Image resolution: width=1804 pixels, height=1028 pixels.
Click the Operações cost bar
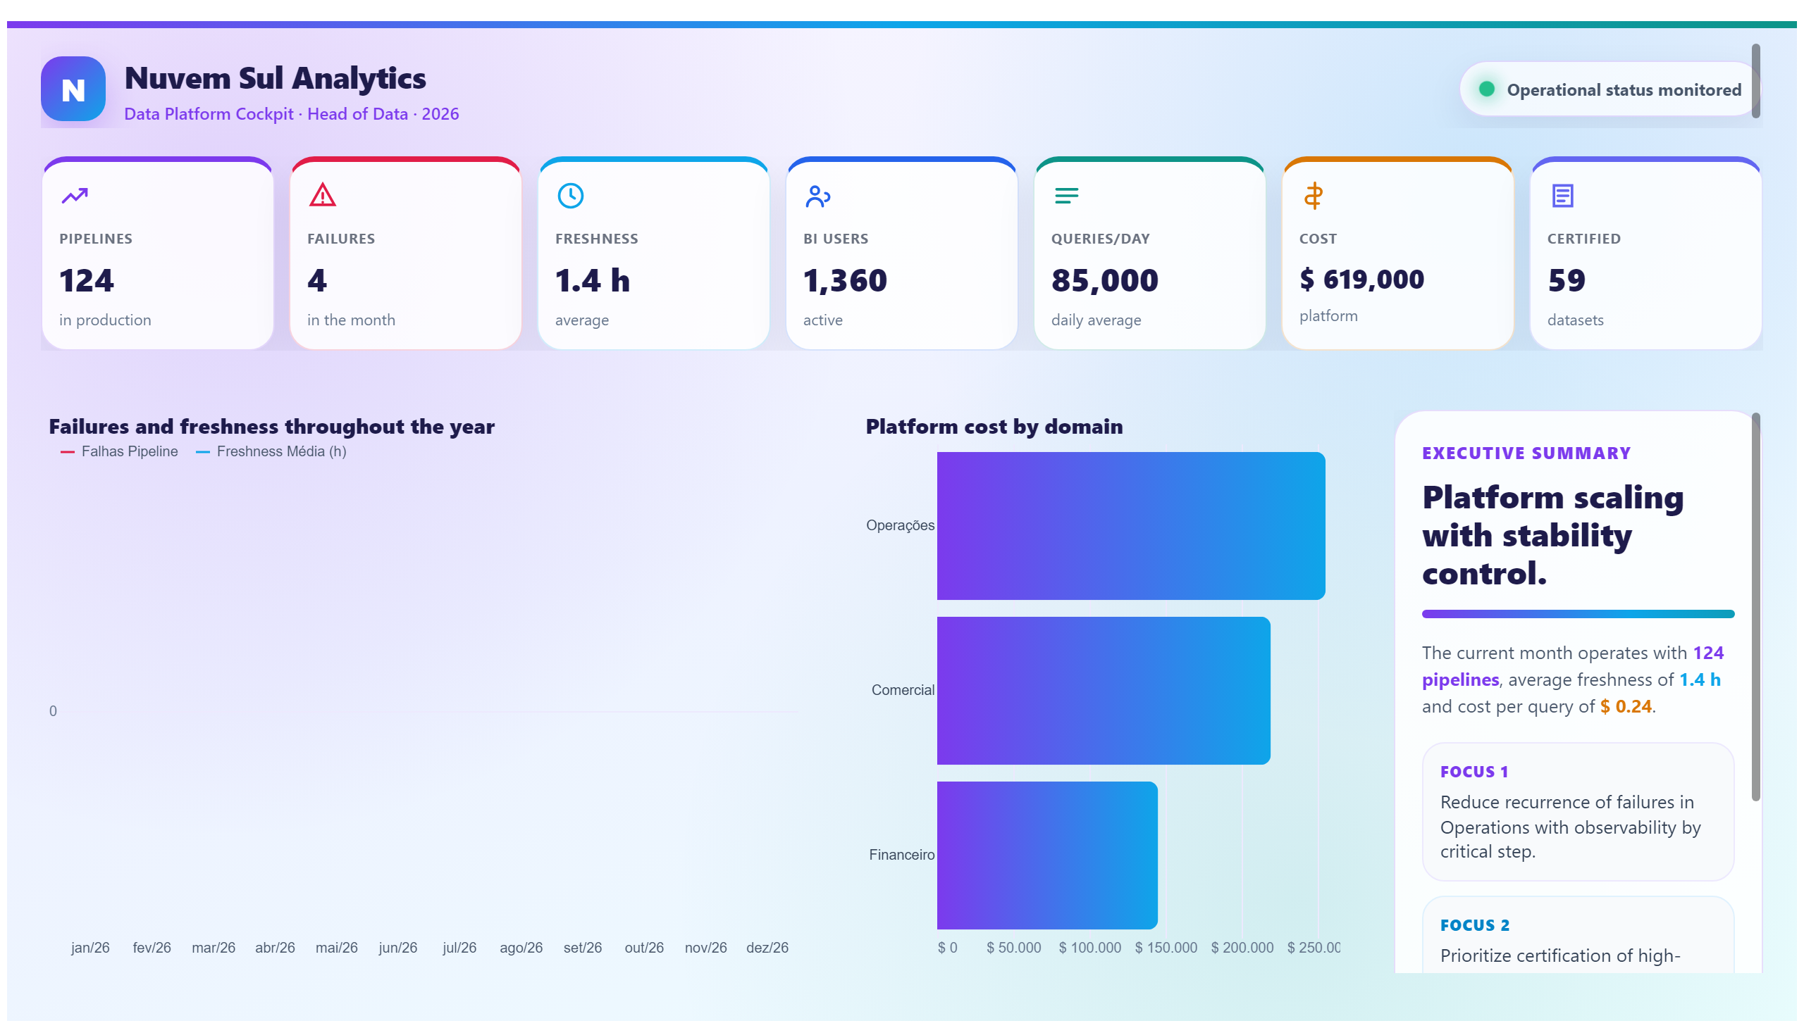coord(1130,526)
